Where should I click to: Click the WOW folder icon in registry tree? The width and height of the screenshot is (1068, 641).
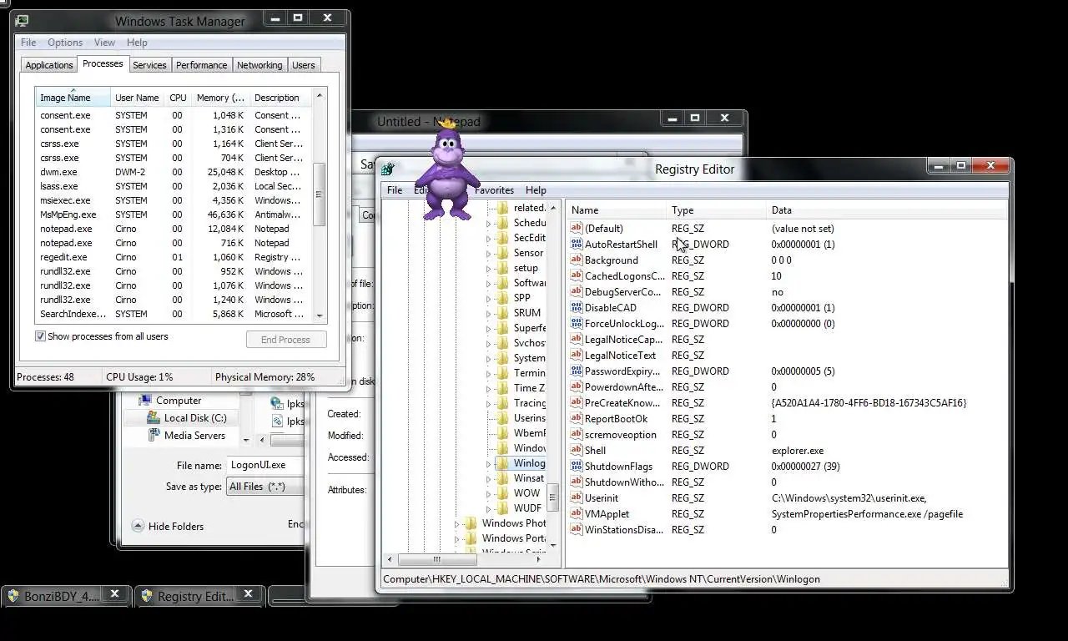(x=503, y=493)
